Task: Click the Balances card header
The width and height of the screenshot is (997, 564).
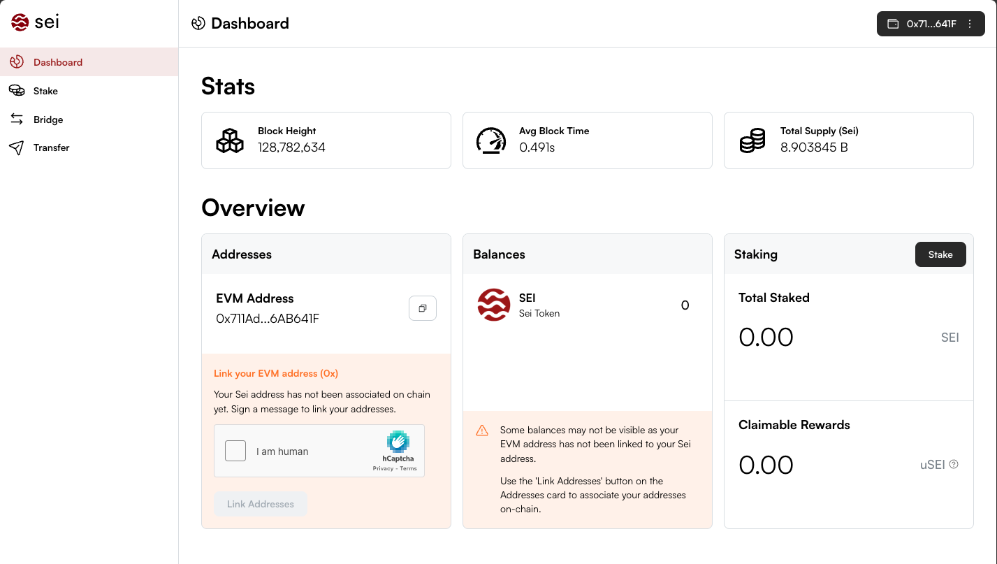Action: pos(588,254)
